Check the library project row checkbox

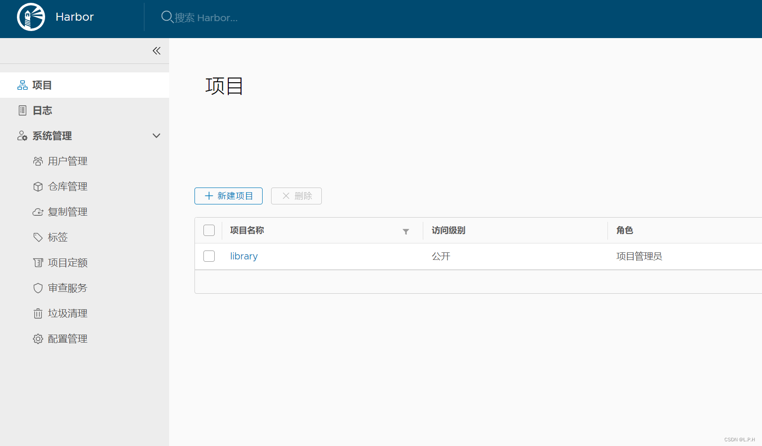tap(209, 256)
